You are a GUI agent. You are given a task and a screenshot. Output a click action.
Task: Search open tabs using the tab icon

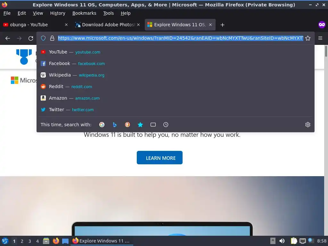153,125
